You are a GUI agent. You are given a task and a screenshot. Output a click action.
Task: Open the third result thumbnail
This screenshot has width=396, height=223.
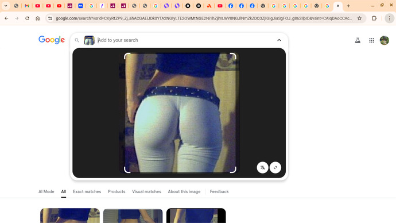[x=196, y=216]
